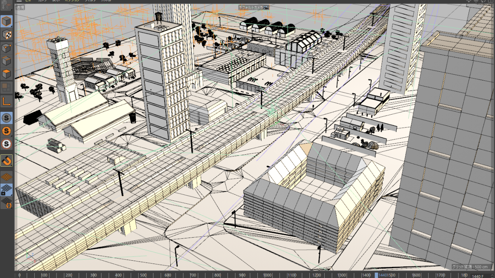
Task: Activate Polygons mode in the sidebar
Action: pyautogui.click(x=7, y=74)
